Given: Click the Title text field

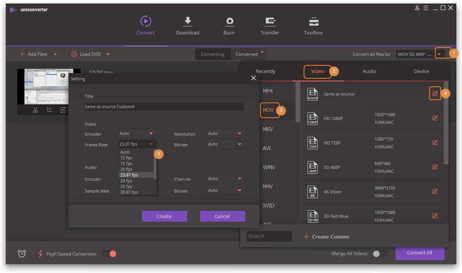Looking at the screenshot, I should coord(164,107).
